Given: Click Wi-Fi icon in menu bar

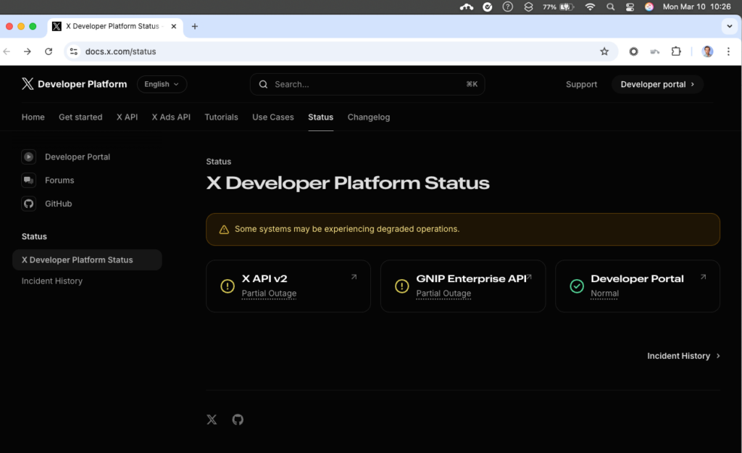Looking at the screenshot, I should (x=590, y=7).
